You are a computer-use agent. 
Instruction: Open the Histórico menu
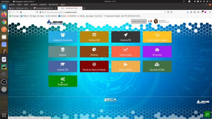tap(34, 5)
